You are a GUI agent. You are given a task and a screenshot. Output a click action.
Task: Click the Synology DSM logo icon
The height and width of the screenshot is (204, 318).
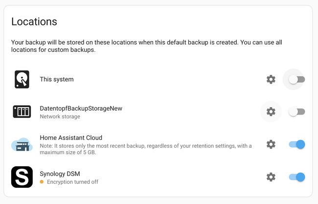point(22,177)
